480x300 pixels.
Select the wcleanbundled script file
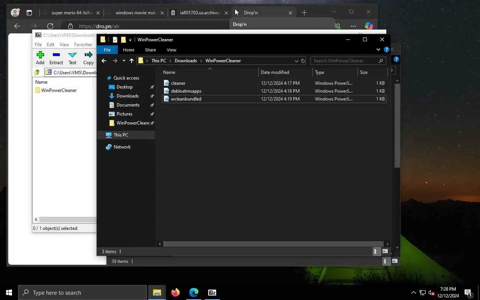pyautogui.click(x=274, y=99)
